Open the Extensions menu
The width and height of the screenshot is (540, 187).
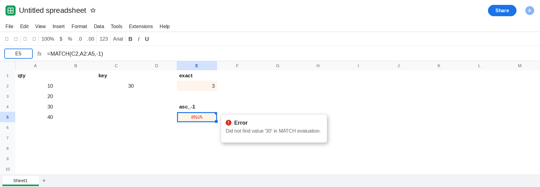(x=141, y=26)
